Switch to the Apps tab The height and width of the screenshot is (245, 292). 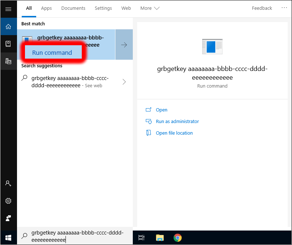pos(46,8)
